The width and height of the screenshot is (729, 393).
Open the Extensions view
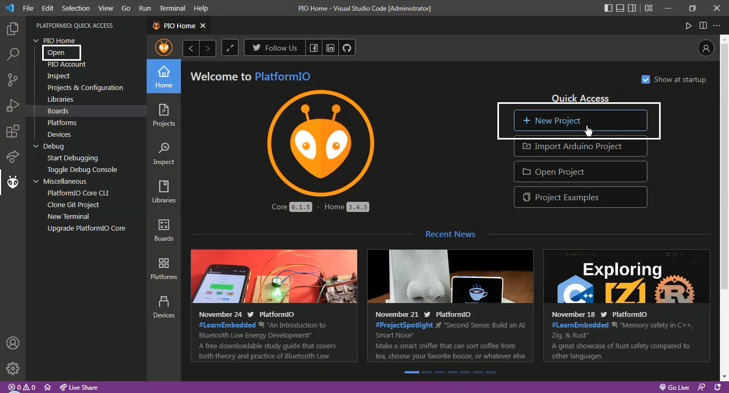[x=13, y=131]
